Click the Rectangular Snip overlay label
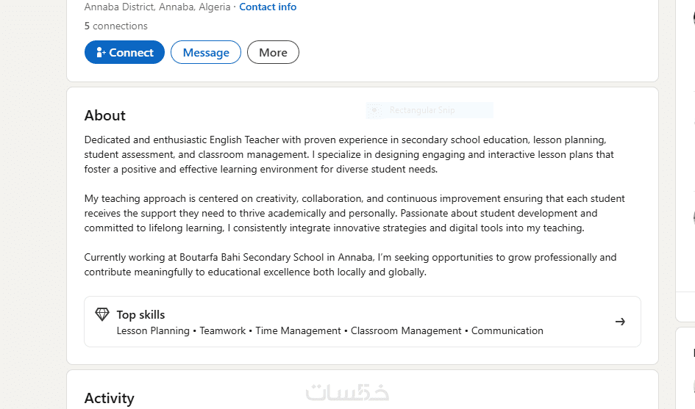 422,110
